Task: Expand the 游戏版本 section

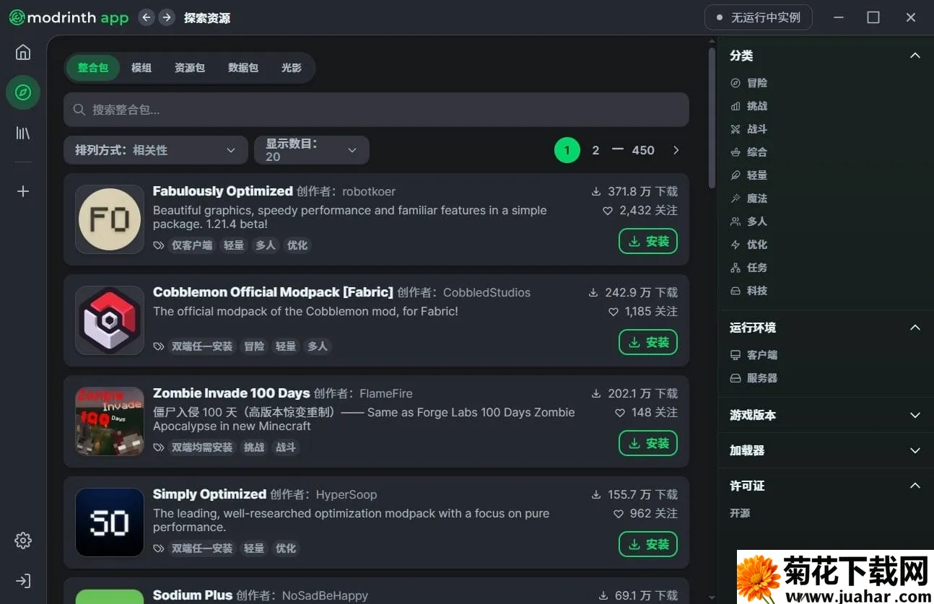Action: (915, 415)
